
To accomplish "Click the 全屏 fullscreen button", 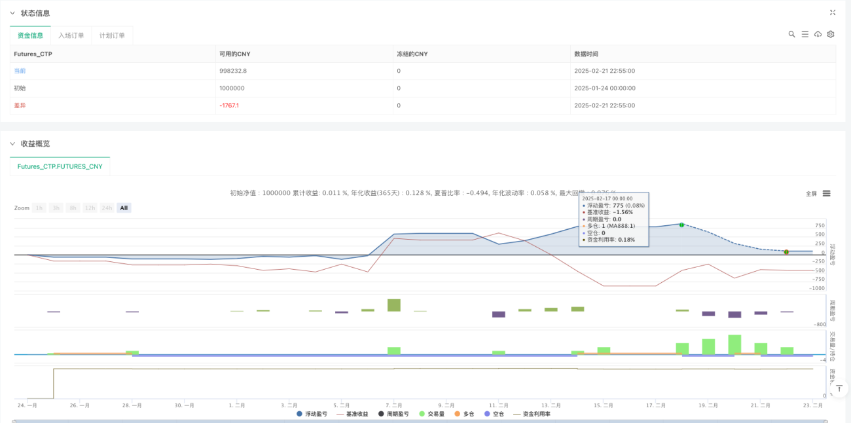I will tap(811, 193).
